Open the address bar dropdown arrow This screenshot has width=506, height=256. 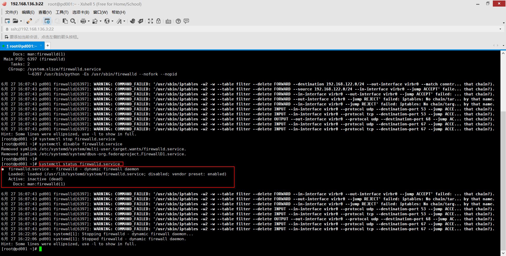[500, 29]
